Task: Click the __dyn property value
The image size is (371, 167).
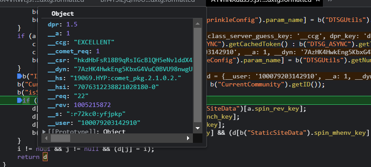Action: [134, 69]
